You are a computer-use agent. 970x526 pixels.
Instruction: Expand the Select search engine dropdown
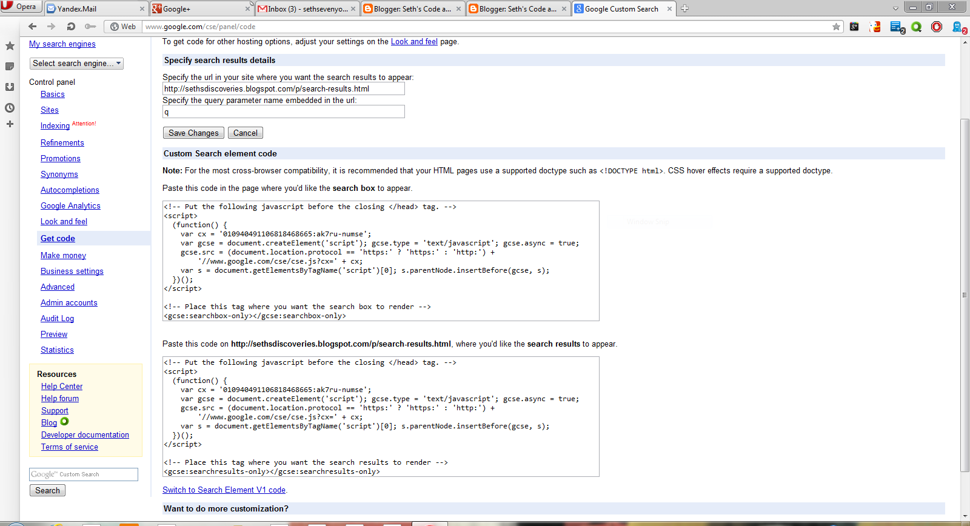coord(76,64)
